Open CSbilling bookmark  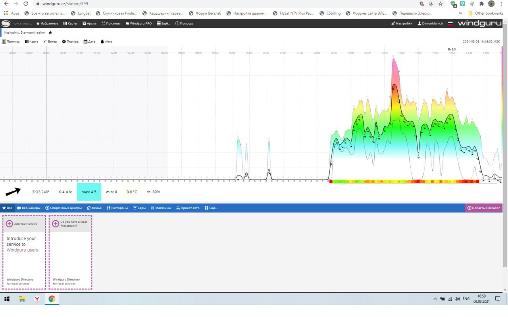[x=330, y=13]
